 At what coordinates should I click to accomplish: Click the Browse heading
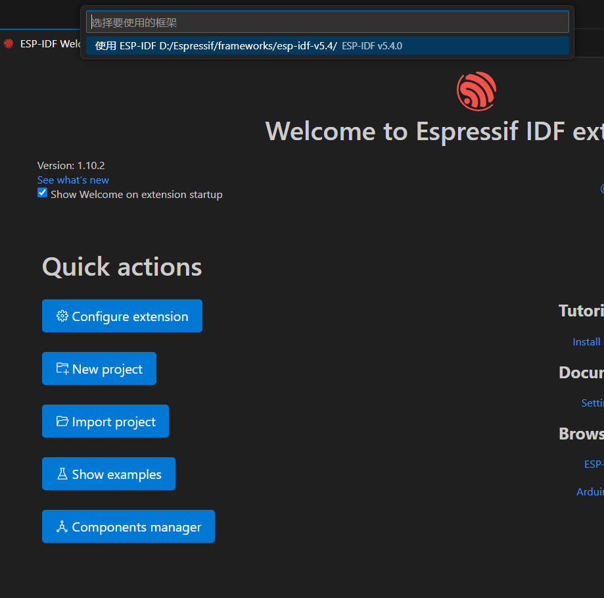pyautogui.click(x=581, y=434)
